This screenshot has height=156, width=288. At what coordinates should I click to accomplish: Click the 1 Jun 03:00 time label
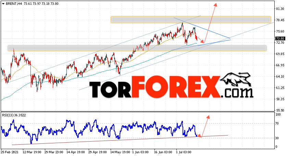[140, 152]
